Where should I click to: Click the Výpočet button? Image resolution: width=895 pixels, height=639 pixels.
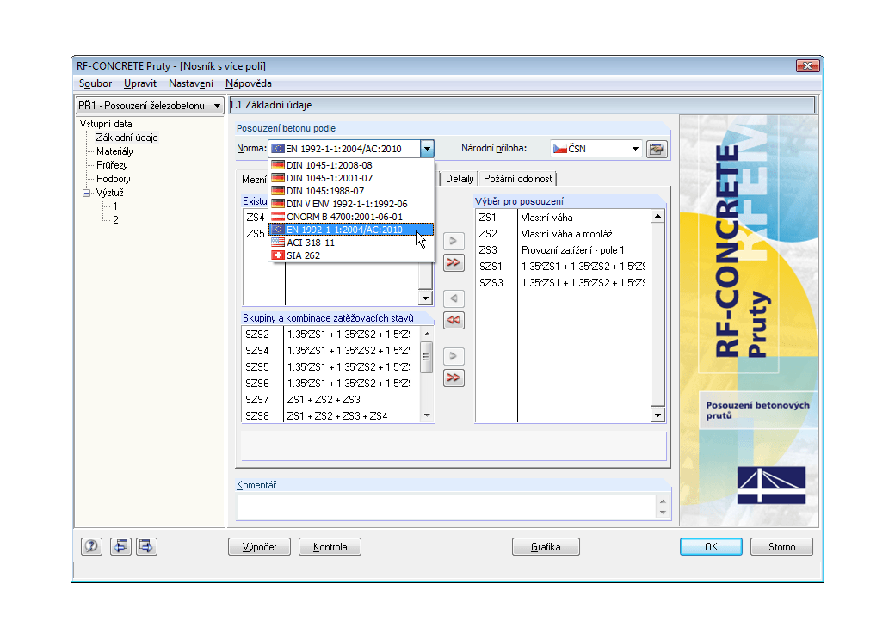[259, 547]
